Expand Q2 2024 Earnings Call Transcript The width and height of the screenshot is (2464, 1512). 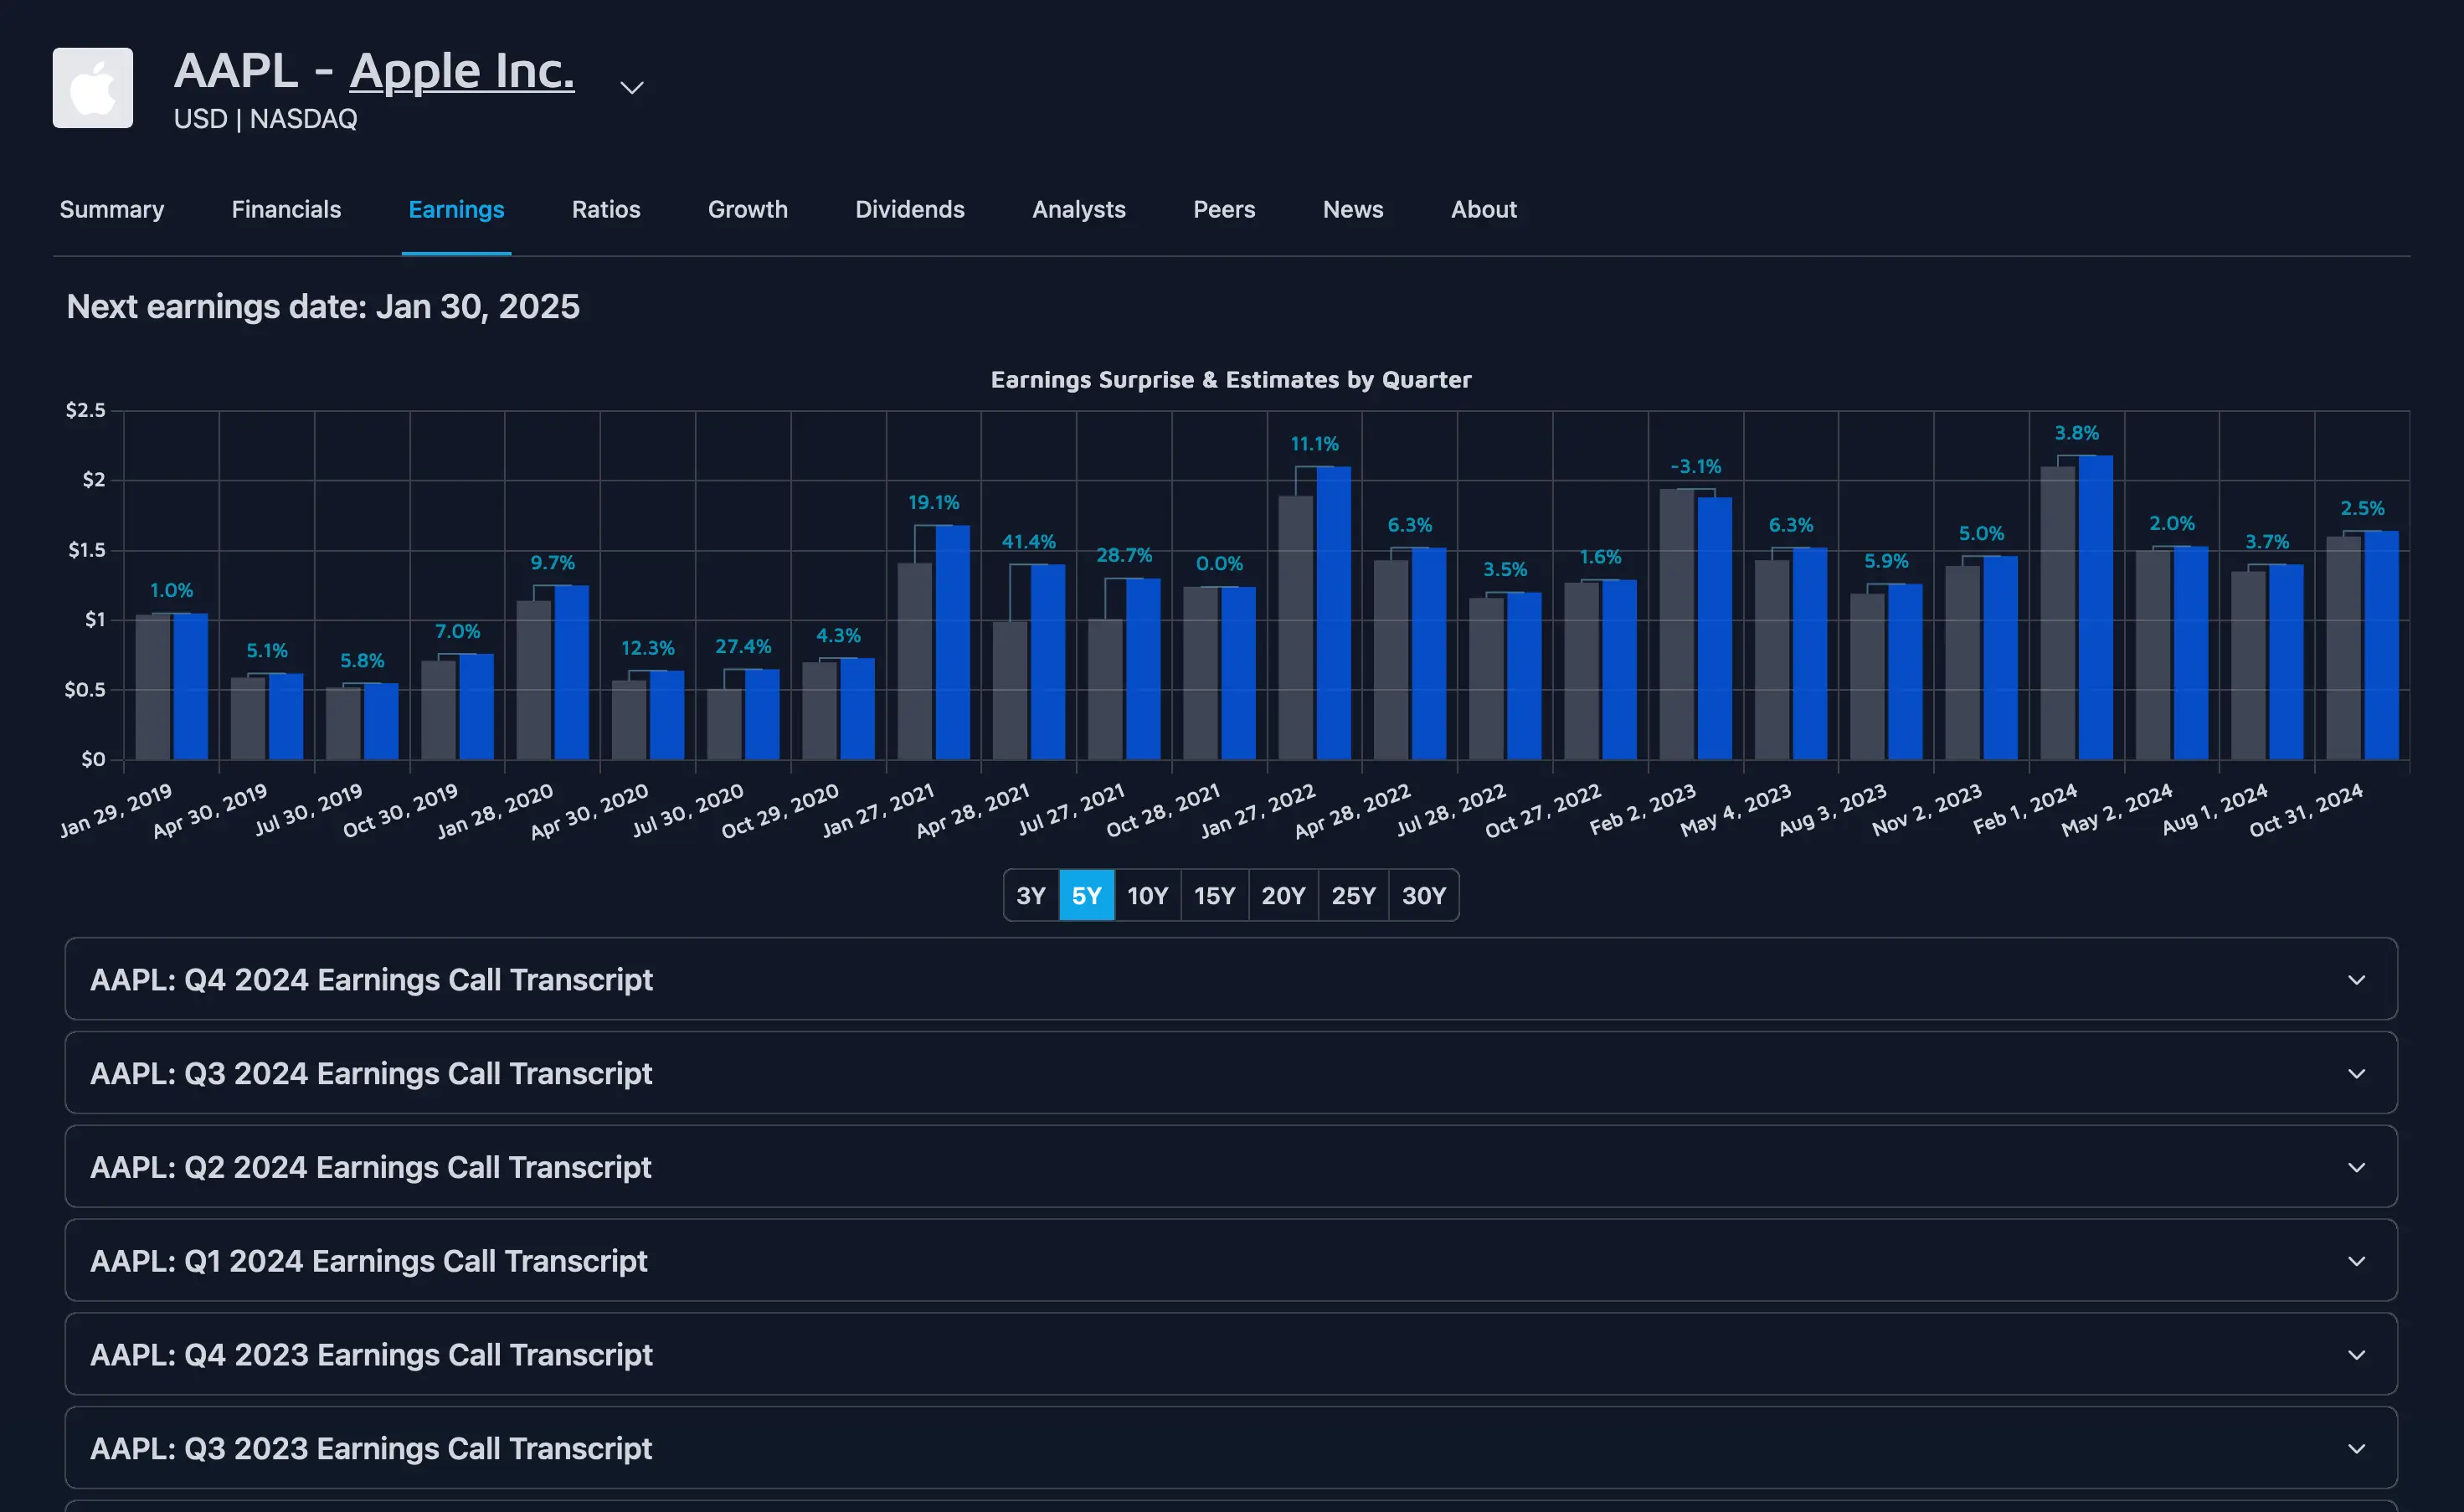coord(1231,1167)
